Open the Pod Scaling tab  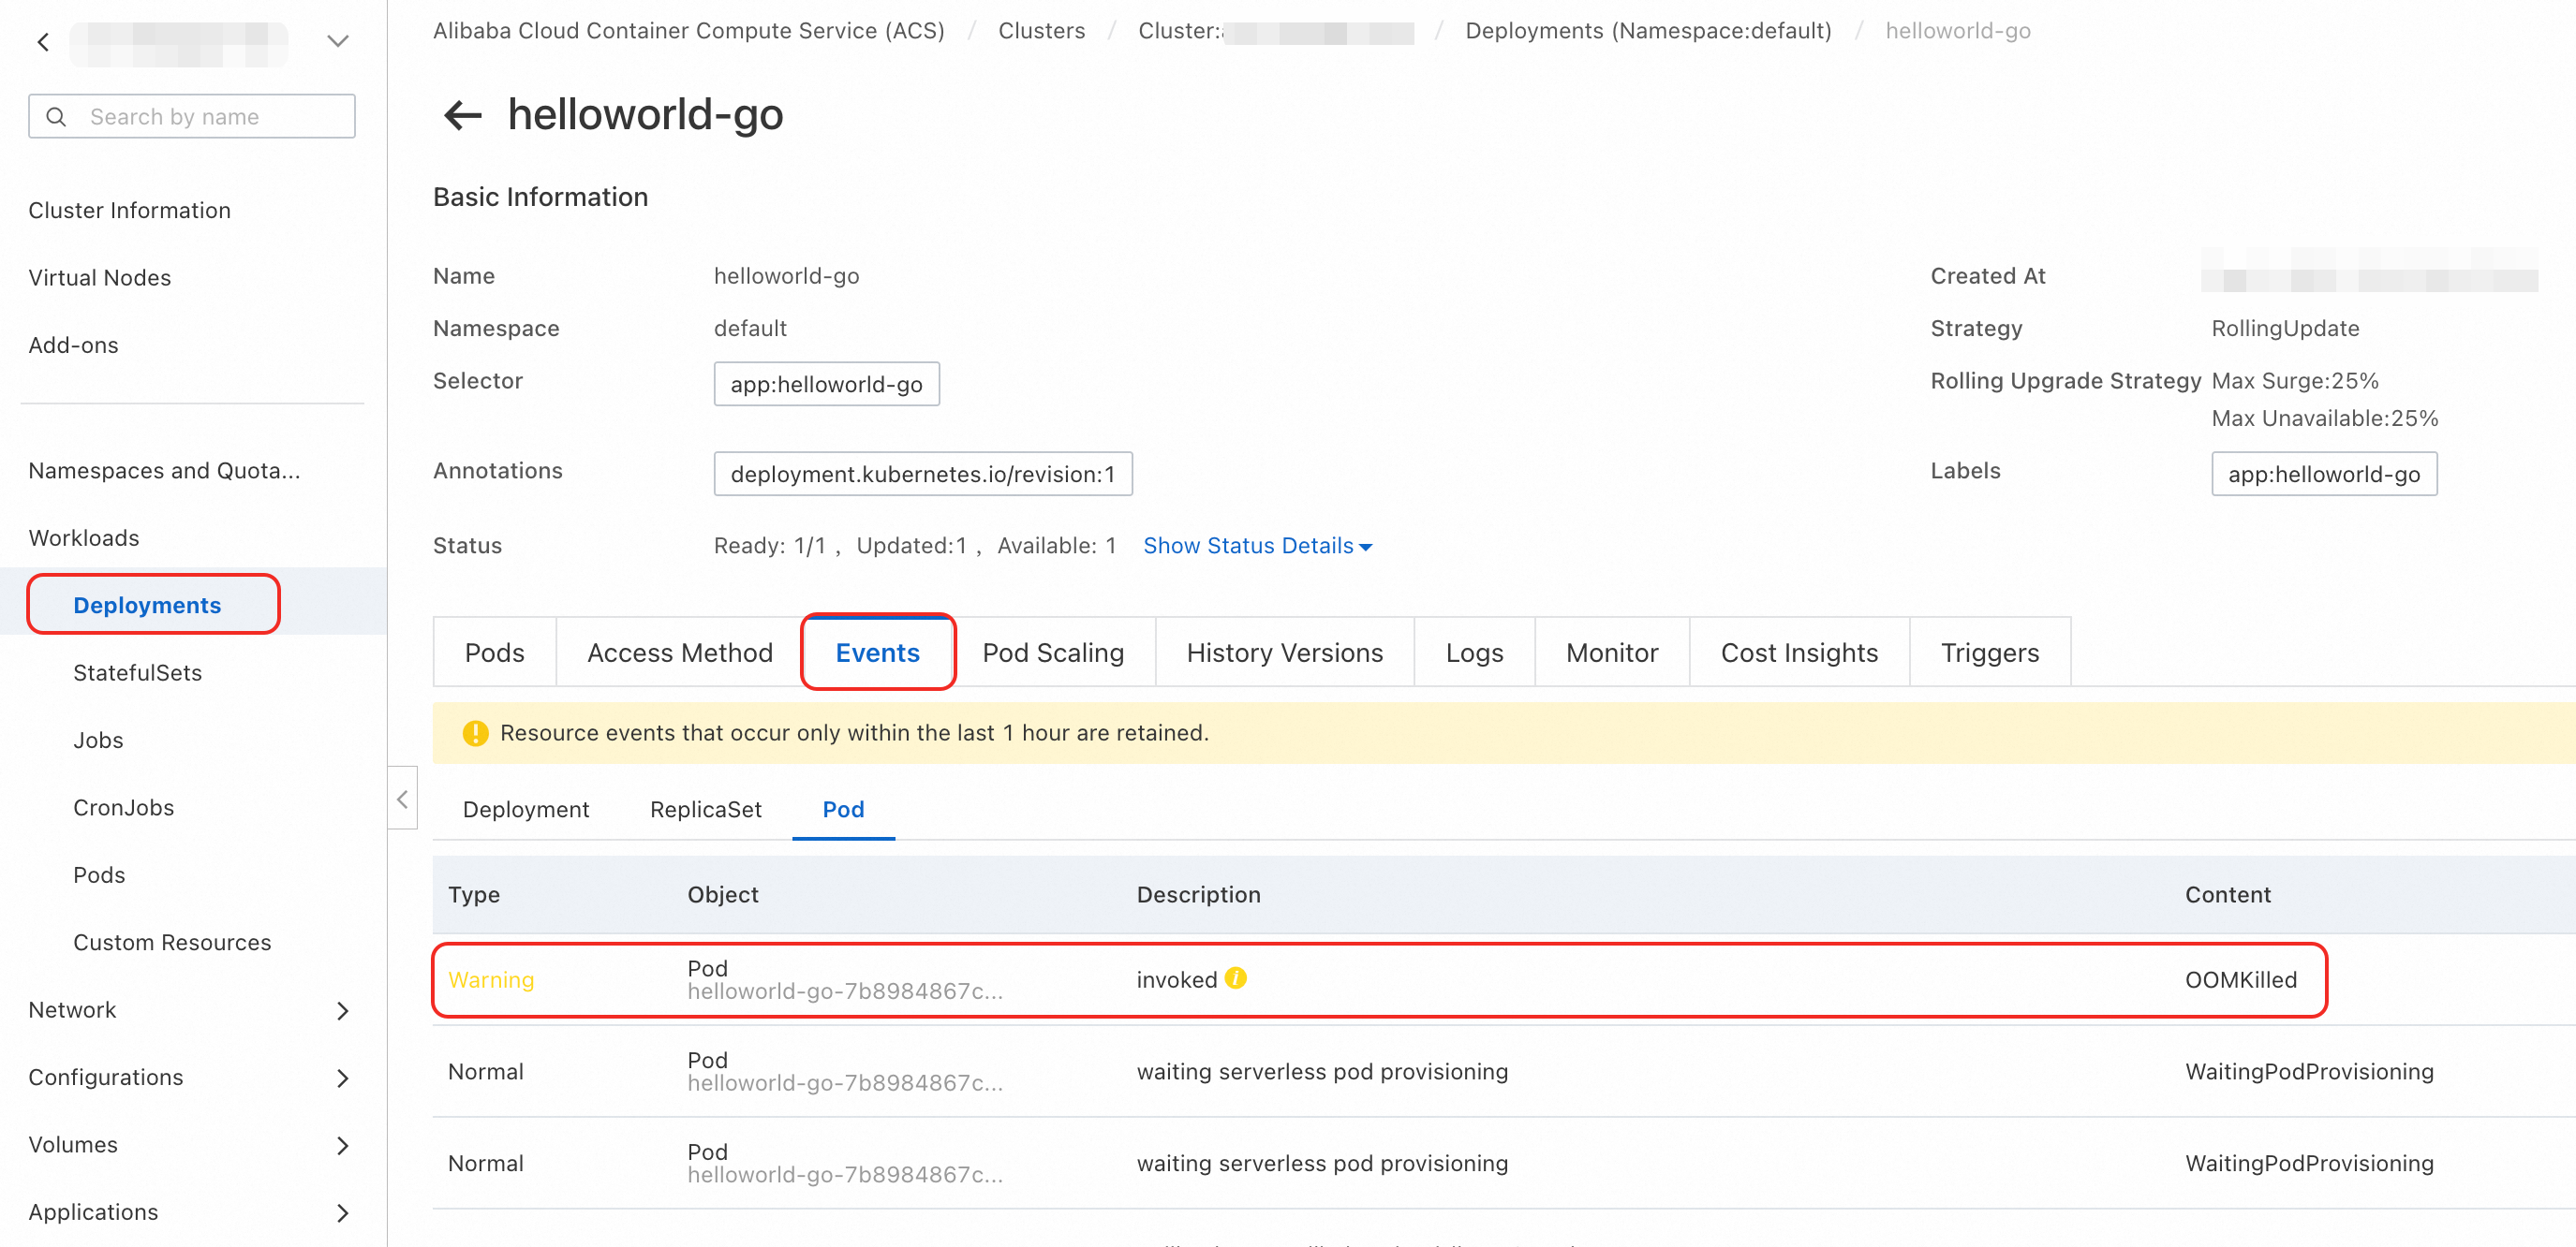coord(1053,653)
